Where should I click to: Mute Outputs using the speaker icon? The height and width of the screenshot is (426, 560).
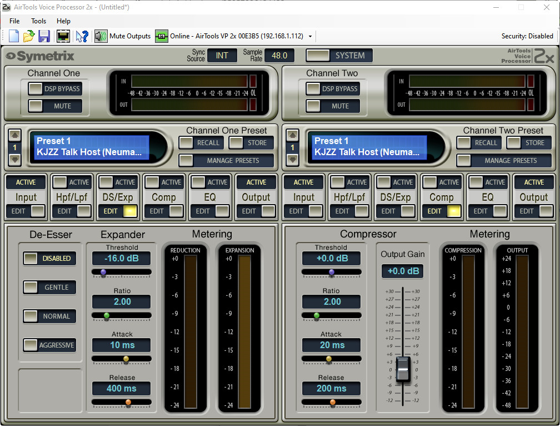coord(101,36)
